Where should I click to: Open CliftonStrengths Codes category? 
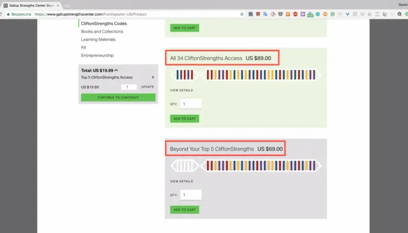click(x=104, y=23)
